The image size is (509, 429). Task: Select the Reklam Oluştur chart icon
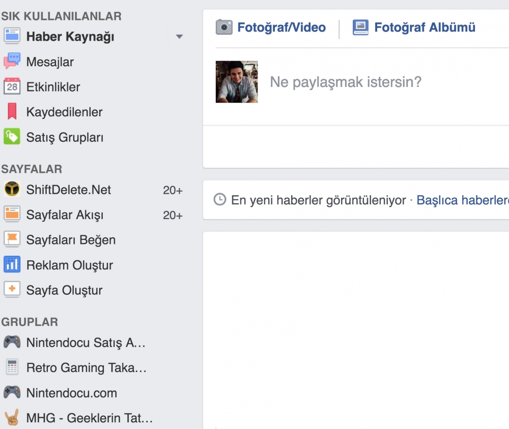tap(11, 265)
